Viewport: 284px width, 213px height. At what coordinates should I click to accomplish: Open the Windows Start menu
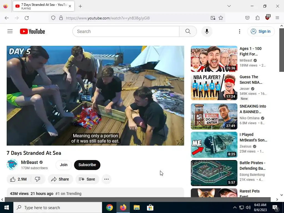coord(7,207)
